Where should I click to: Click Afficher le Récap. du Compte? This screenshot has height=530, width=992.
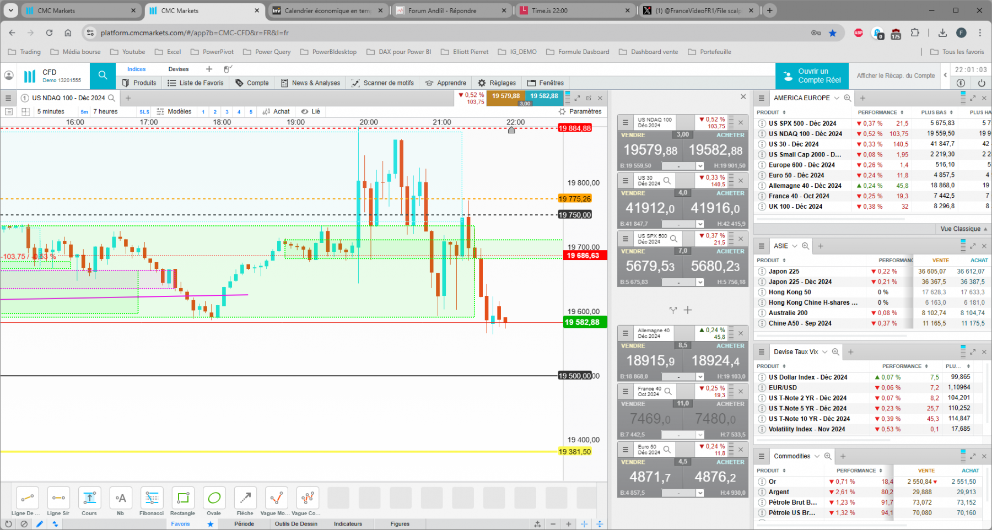896,75
